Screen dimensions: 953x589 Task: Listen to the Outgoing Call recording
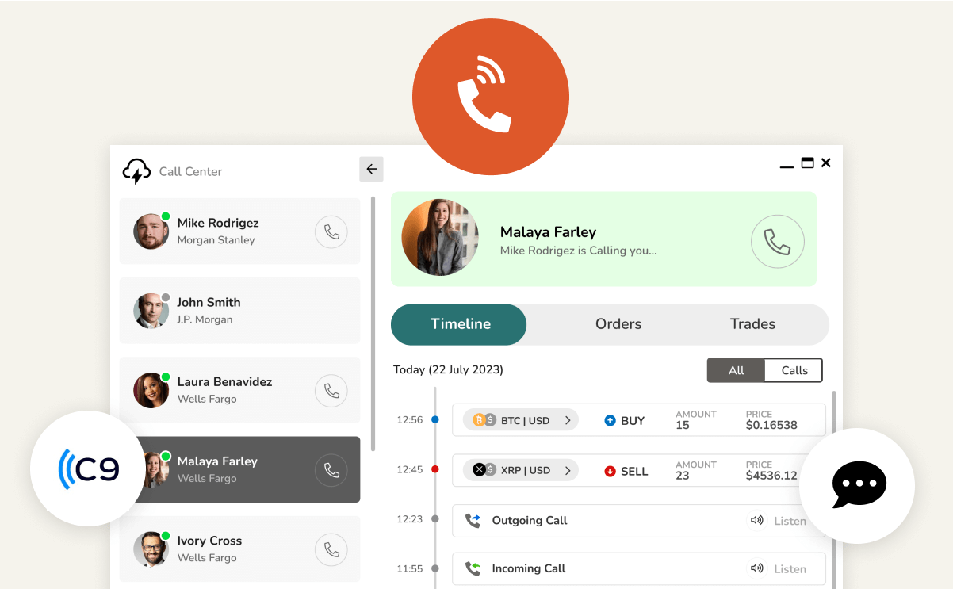pos(778,521)
